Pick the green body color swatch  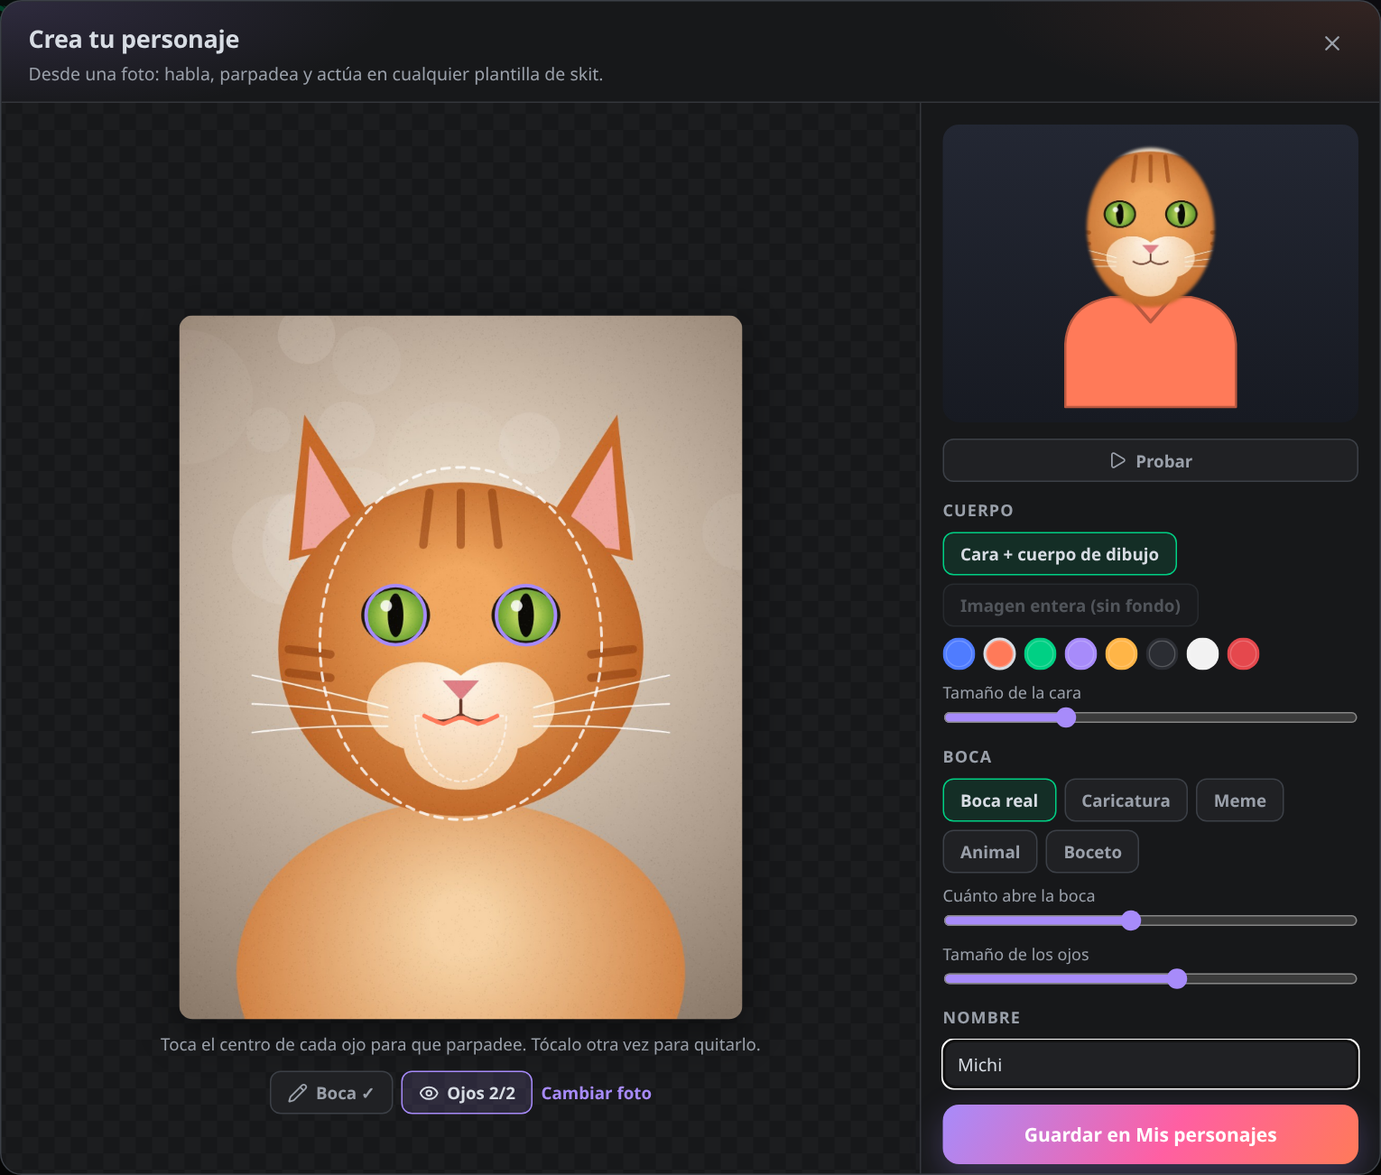point(1040,653)
